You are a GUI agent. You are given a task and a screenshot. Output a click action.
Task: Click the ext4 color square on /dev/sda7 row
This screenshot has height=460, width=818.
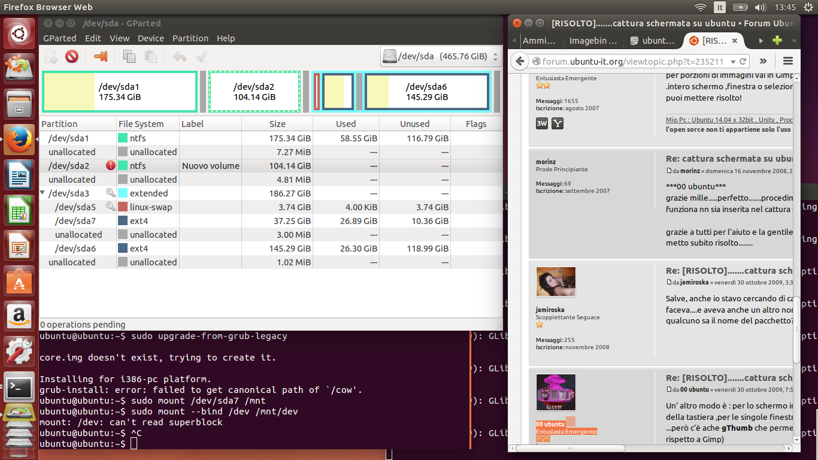(123, 220)
